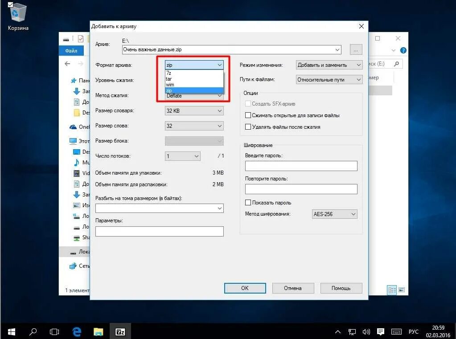Enable Удалять файлы после сжатия
The height and width of the screenshot is (339, 456).
248,127
